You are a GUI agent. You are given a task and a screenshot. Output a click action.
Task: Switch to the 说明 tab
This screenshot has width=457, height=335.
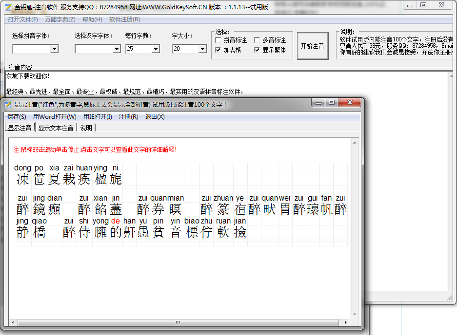pyautogui.click(x=86, y=128)
